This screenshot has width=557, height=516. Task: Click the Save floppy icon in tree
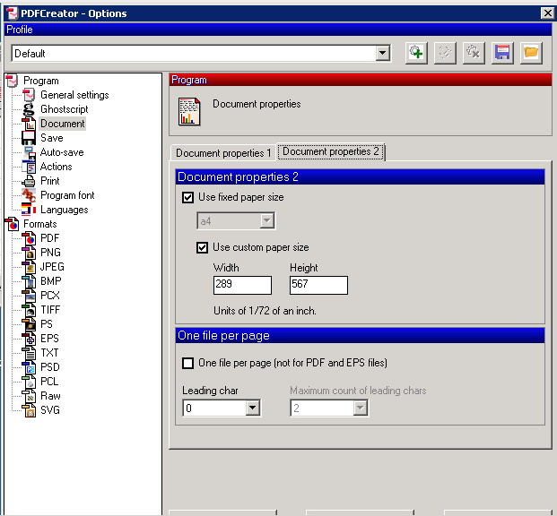pos(29,138)
